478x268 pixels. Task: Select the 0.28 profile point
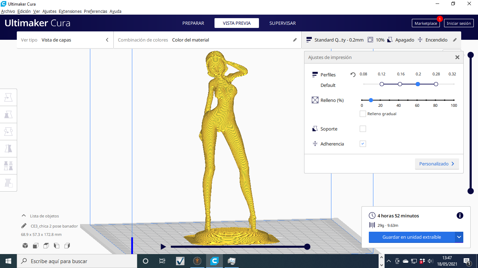436,84
